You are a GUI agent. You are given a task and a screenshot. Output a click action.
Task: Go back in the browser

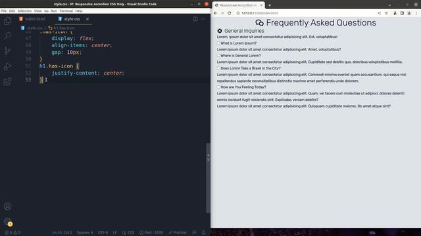215,13
